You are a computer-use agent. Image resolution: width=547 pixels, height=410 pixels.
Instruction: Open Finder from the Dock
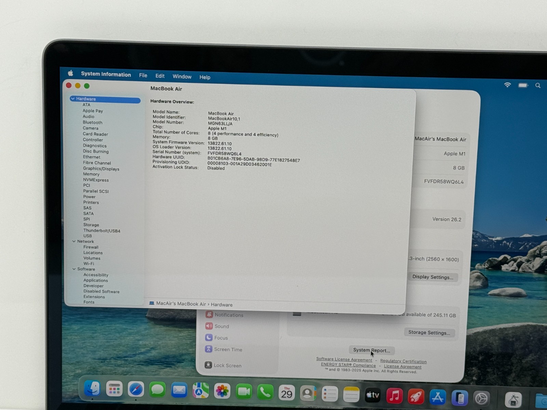tap(92, 388)
